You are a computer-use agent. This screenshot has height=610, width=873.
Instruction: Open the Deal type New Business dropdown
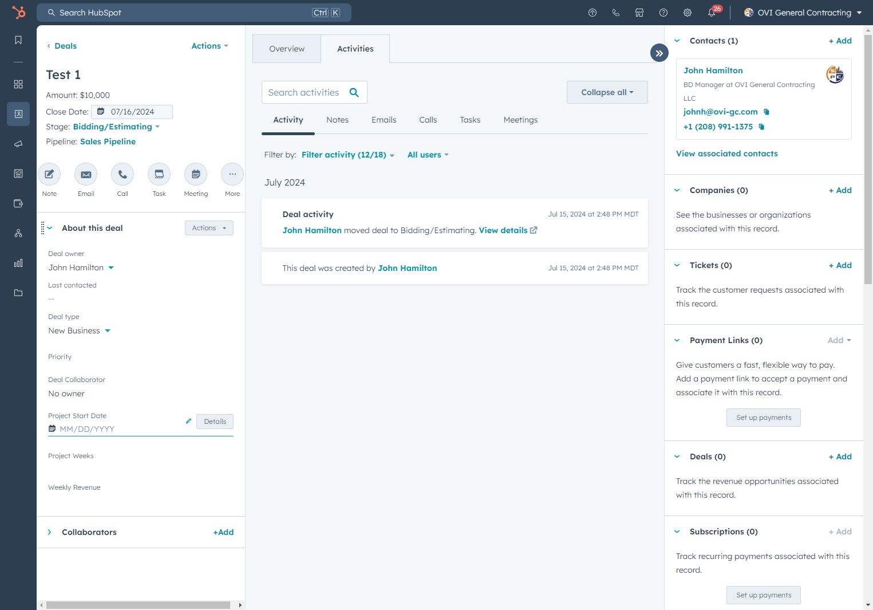[79, 330]
